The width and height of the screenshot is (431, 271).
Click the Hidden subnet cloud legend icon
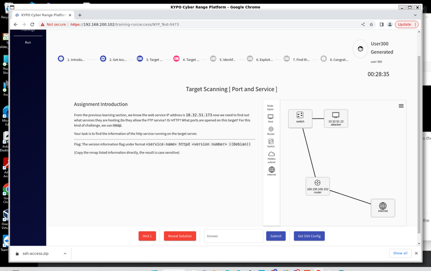click(x=272, y=154)
